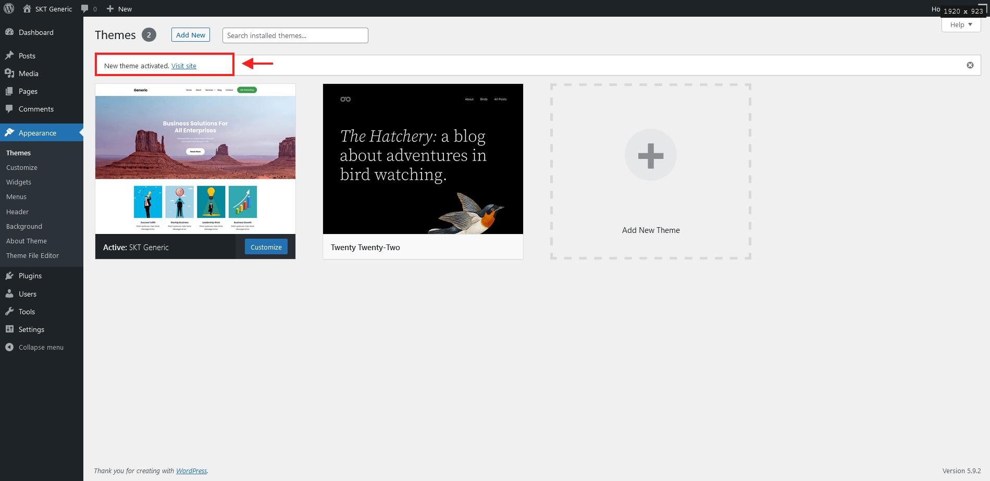Click the Media icon in sidebar
This screenshot has width=990, height=481.
tap(9, 73)
